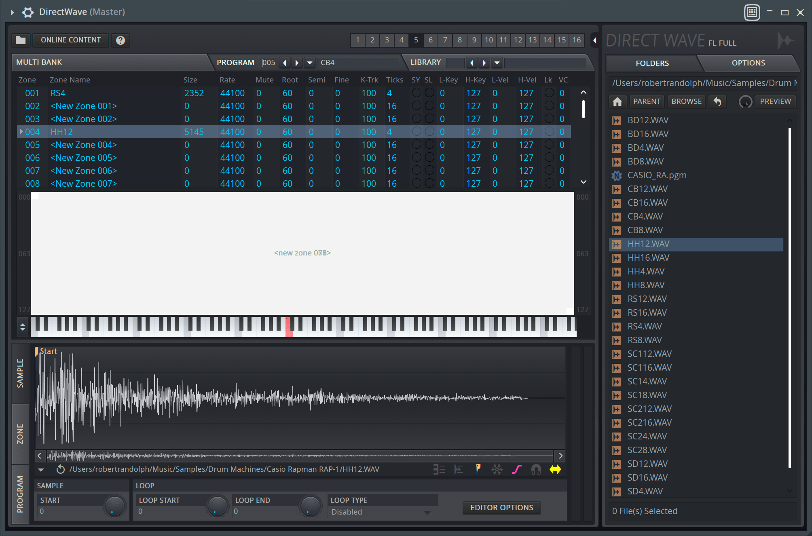Open the Program dropdown arrow

click(x=310, y=63)
